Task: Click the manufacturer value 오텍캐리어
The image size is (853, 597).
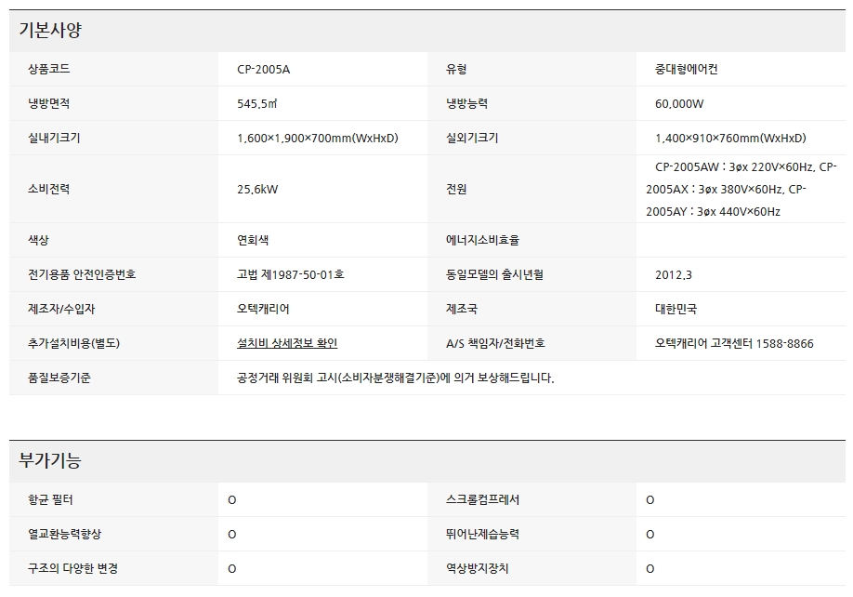Action: [x=263, y=309]
